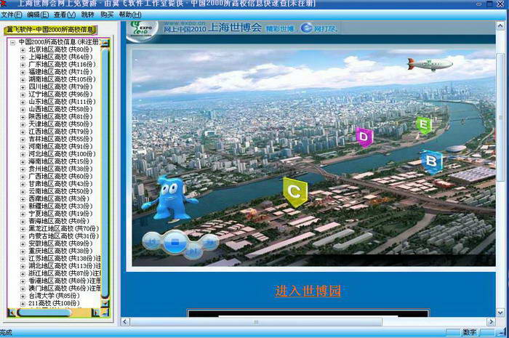Click the yellow-green C zone marker
This screenshot has width=509, height=338.
[294, 192]
